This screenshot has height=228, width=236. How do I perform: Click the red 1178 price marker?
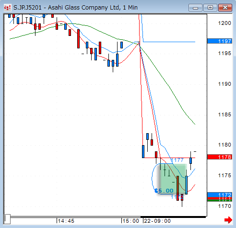[220, 157]
